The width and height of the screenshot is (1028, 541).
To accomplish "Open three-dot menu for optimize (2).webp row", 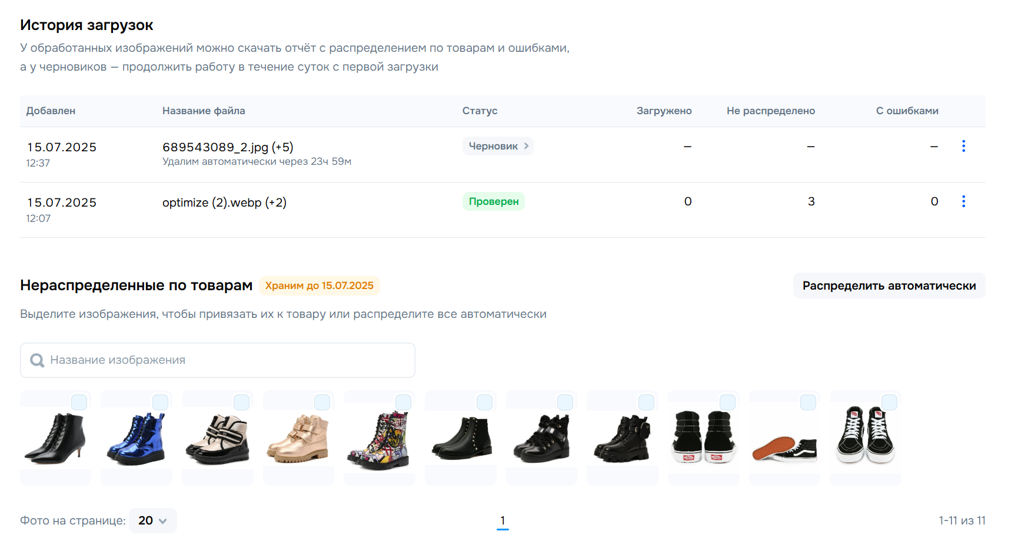I will click(963, 201).
